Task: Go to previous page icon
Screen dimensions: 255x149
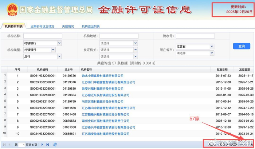Action: pos(9,144)
